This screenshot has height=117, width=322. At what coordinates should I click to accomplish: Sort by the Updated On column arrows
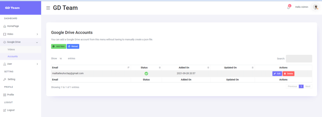(253, 68)
